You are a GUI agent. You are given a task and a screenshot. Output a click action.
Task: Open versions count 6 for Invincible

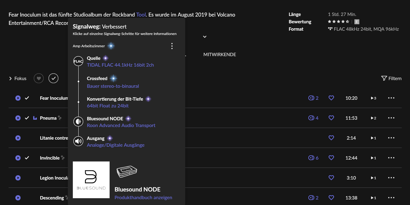(313, 158)
